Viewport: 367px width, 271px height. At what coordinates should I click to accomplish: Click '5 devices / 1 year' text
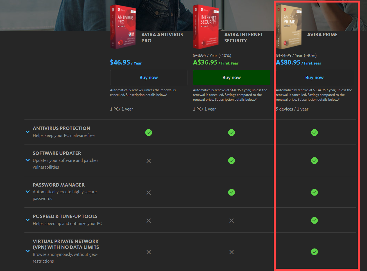[x=292, y=109]
